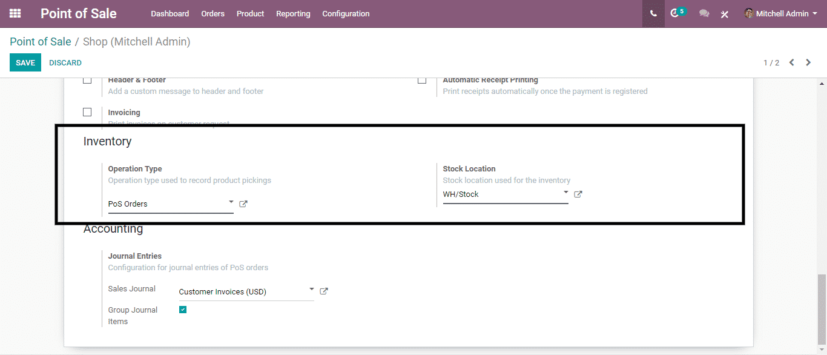Click the phone call icon

tap(653, 13)
